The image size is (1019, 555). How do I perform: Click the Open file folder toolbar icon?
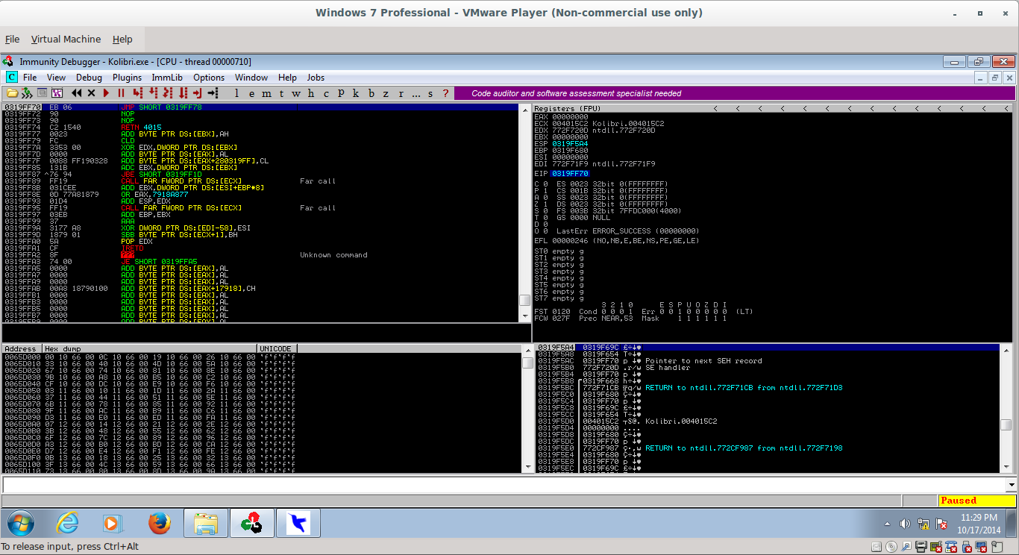point(12,93)
